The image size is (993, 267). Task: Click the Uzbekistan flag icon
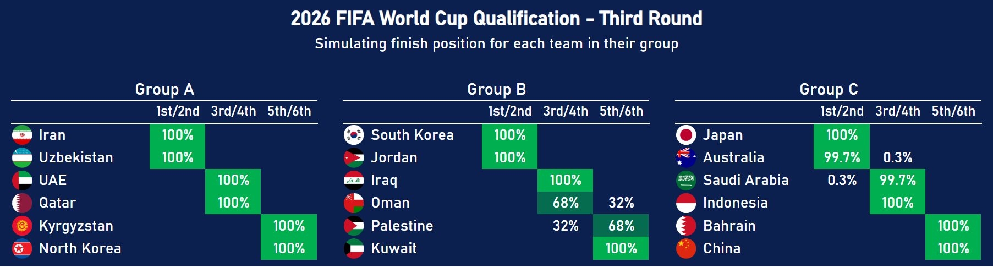click(x=22, y=157)
